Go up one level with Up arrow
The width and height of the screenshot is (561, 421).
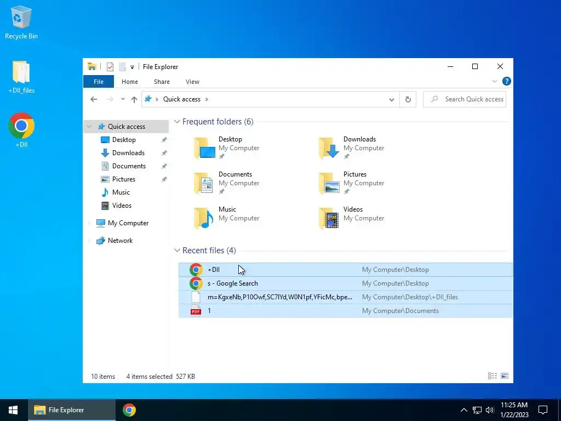point(134,99)
